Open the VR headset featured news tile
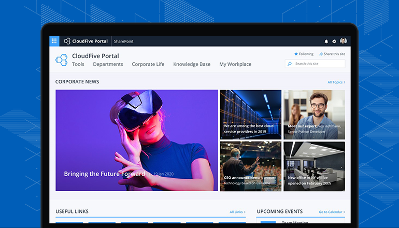The width and height of the screenshot is (399, 228). (137, 140)
